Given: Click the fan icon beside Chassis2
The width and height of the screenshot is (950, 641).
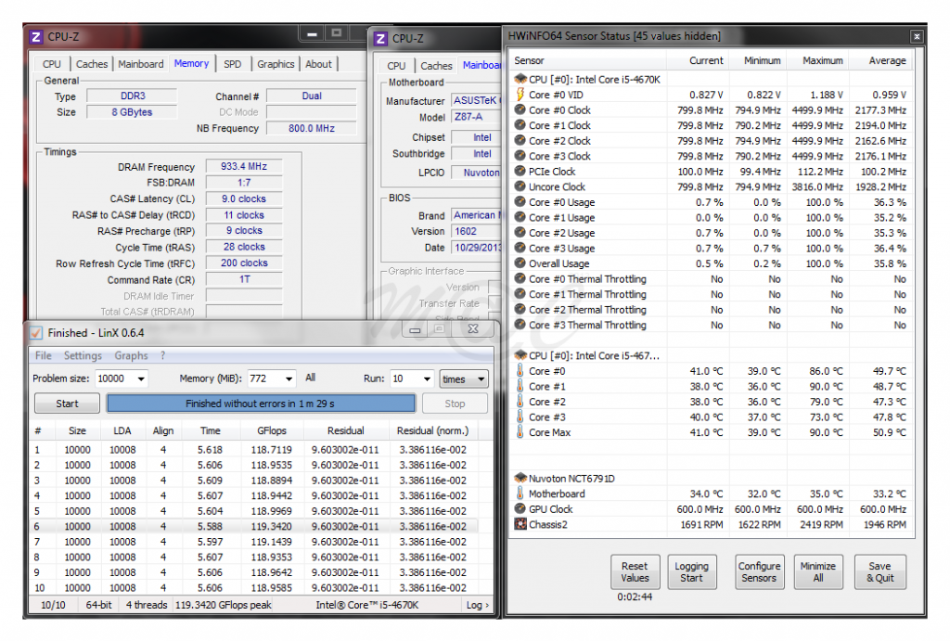Looking at the screenshot, I should click(520, 524).
